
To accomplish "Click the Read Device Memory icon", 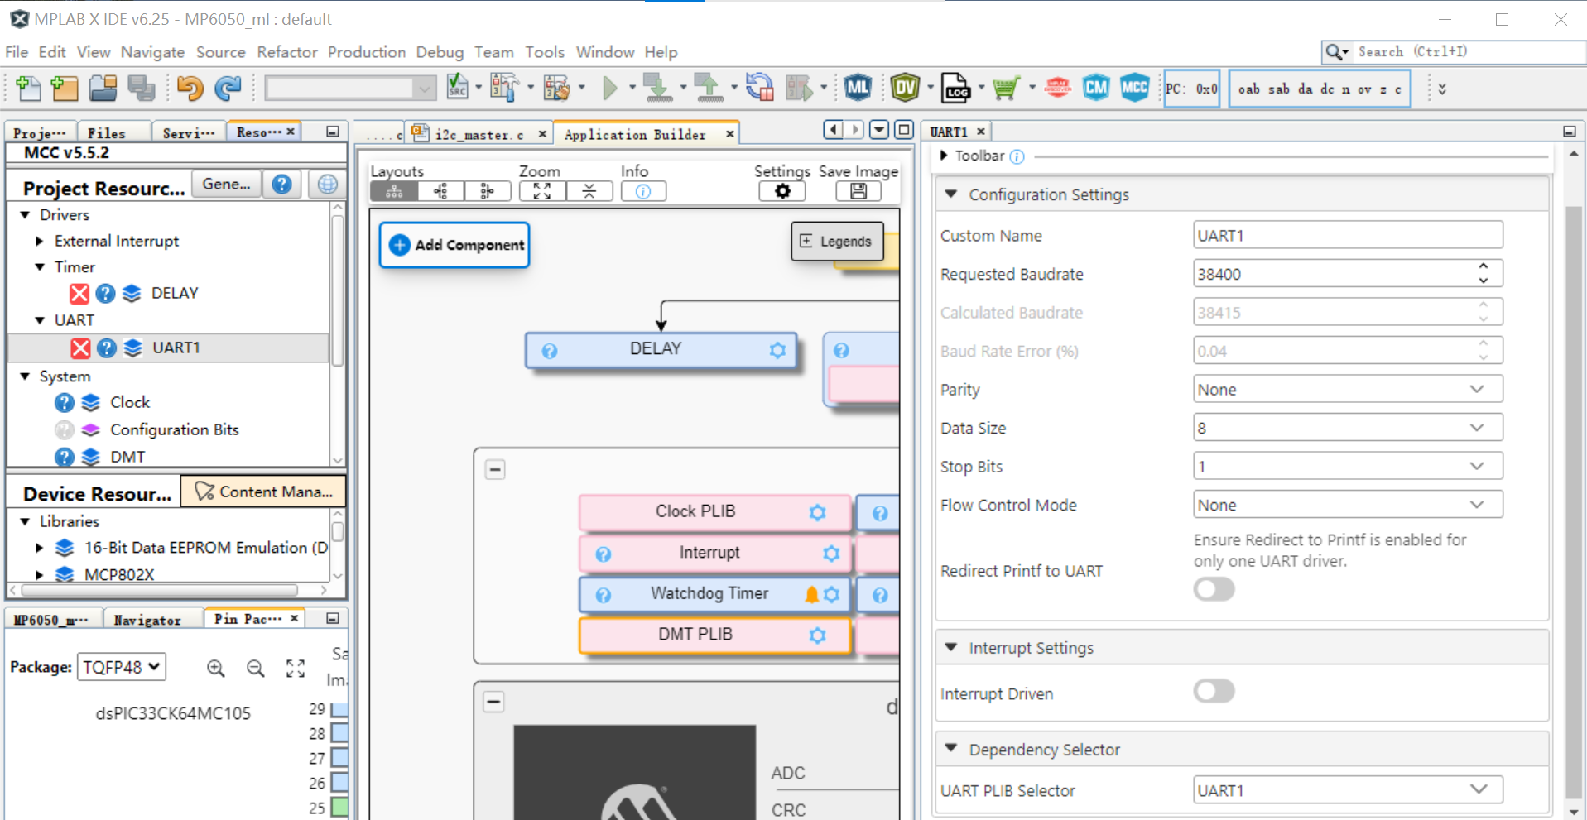I will [x=709, y=87].
